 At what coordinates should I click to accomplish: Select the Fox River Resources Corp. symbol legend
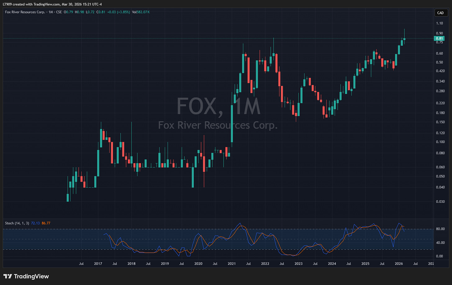[25, 12]
